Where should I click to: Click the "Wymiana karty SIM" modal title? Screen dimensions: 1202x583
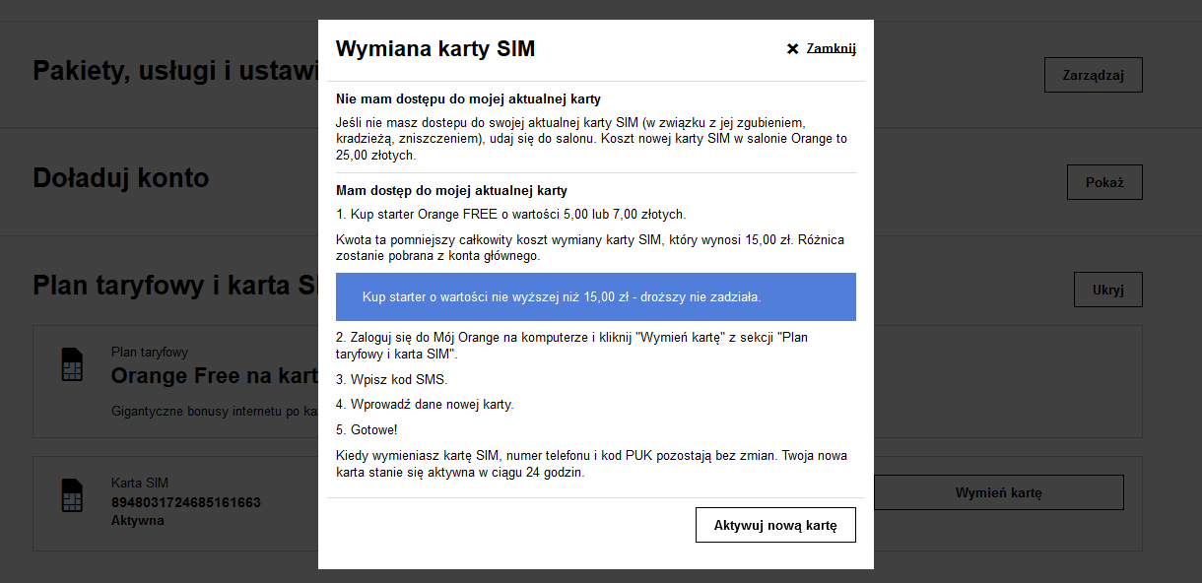click(x=434, y=47)
